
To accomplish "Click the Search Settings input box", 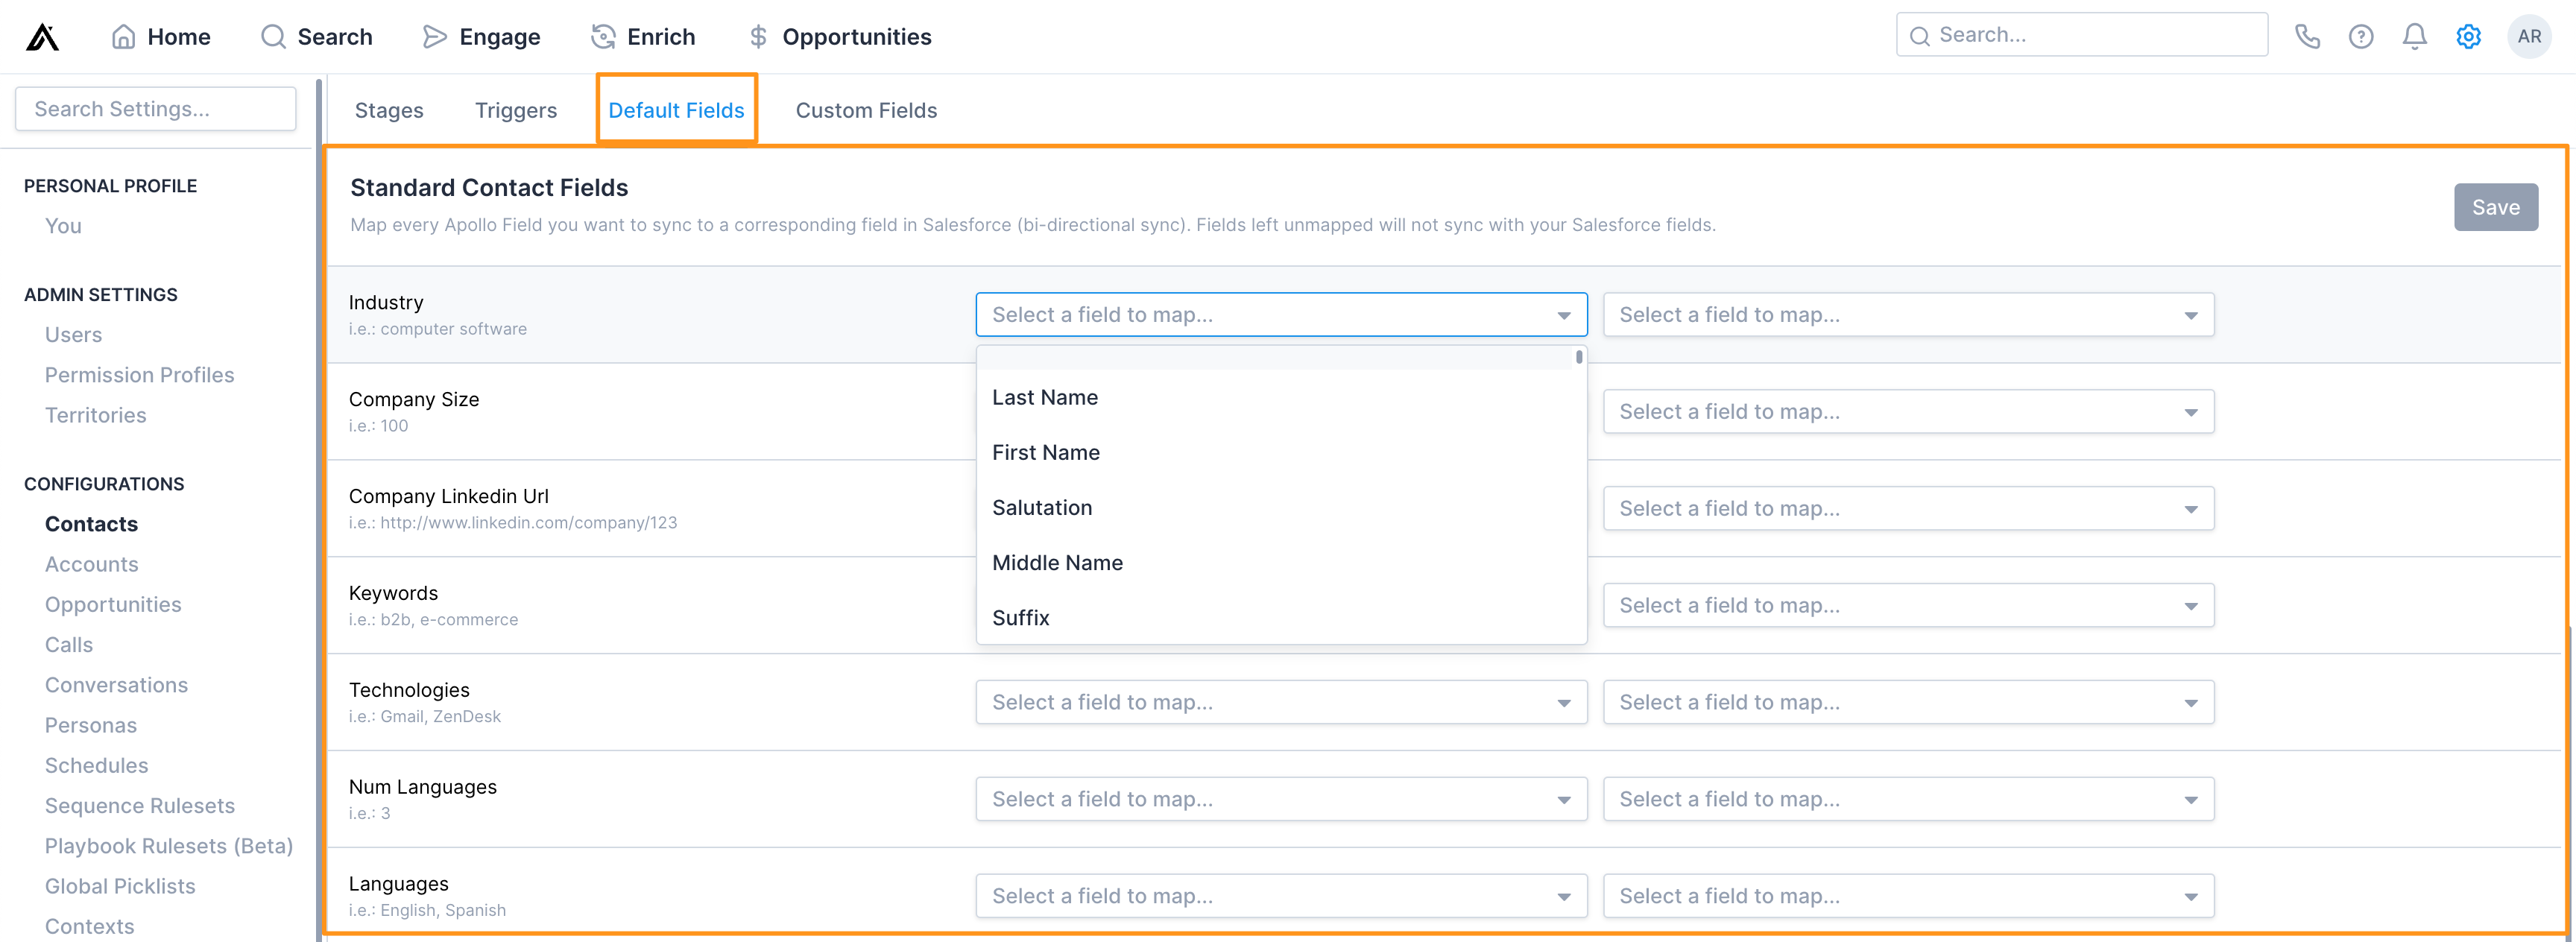I will [156, 109].
